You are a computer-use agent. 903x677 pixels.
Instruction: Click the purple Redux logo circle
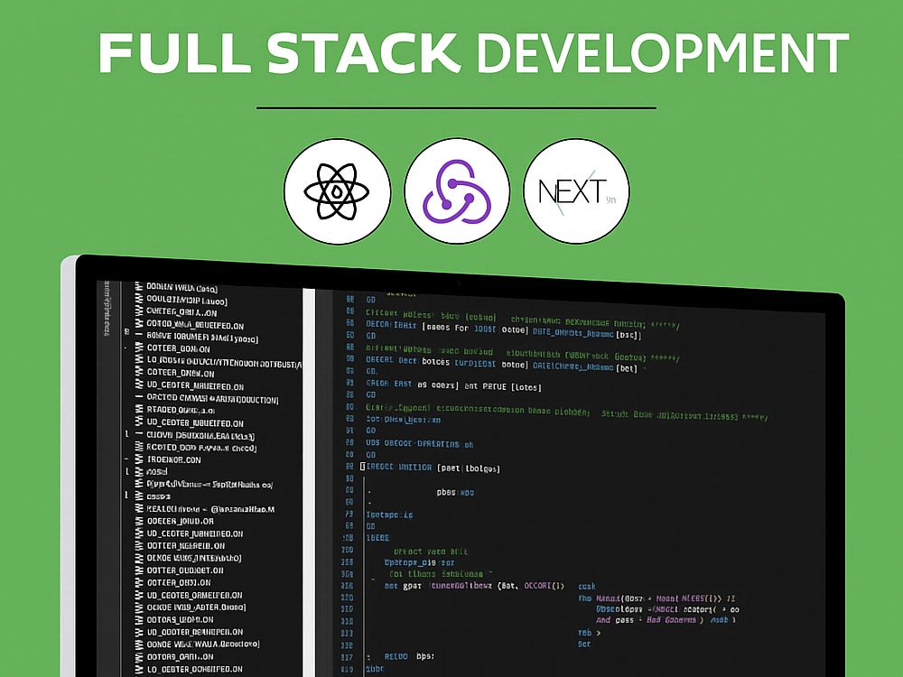457,191
